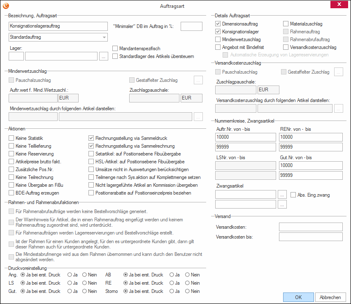
Task: Select Nein for Storno print setting
Action: (187, 291)
